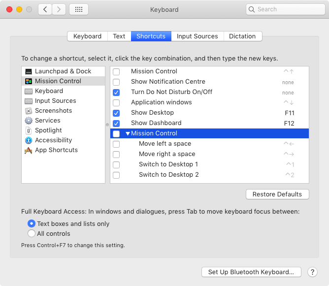Switch to the Input Sources tab
Viewport: 329px width, 286px height.
197,36
